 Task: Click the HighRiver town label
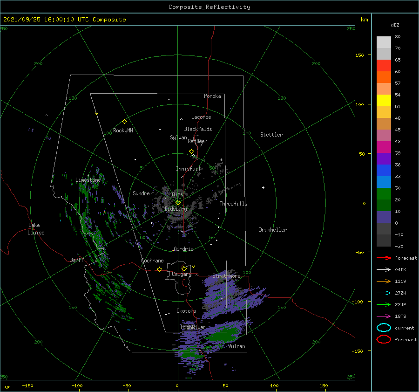point(193,327)
